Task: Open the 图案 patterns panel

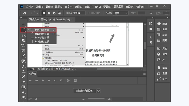Action: coord(162,40)
